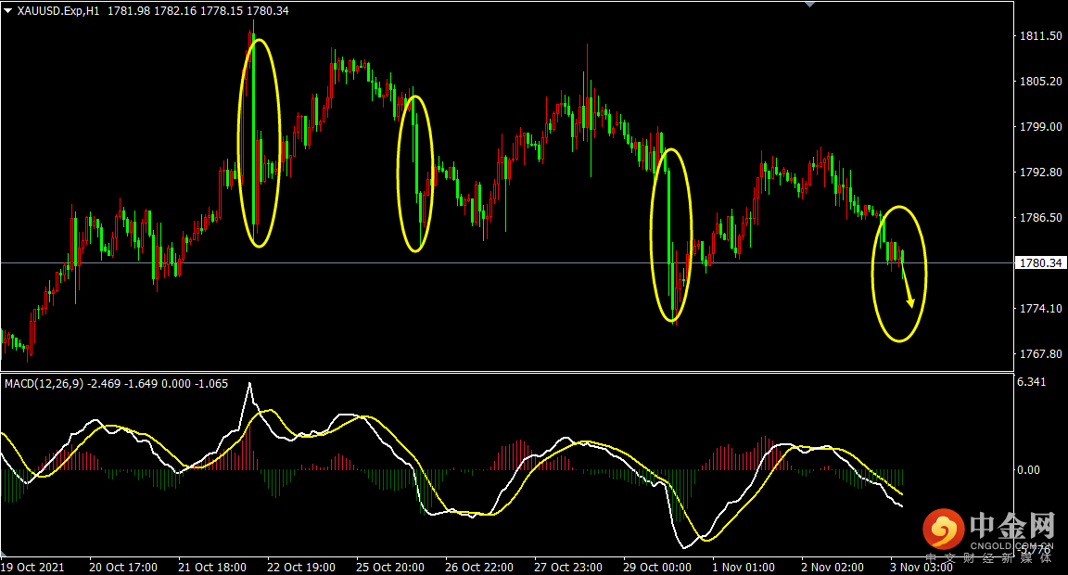Click the 1 Nov 01:00 time label
This screenshot has width=1068, height=575.
point(744,567)
